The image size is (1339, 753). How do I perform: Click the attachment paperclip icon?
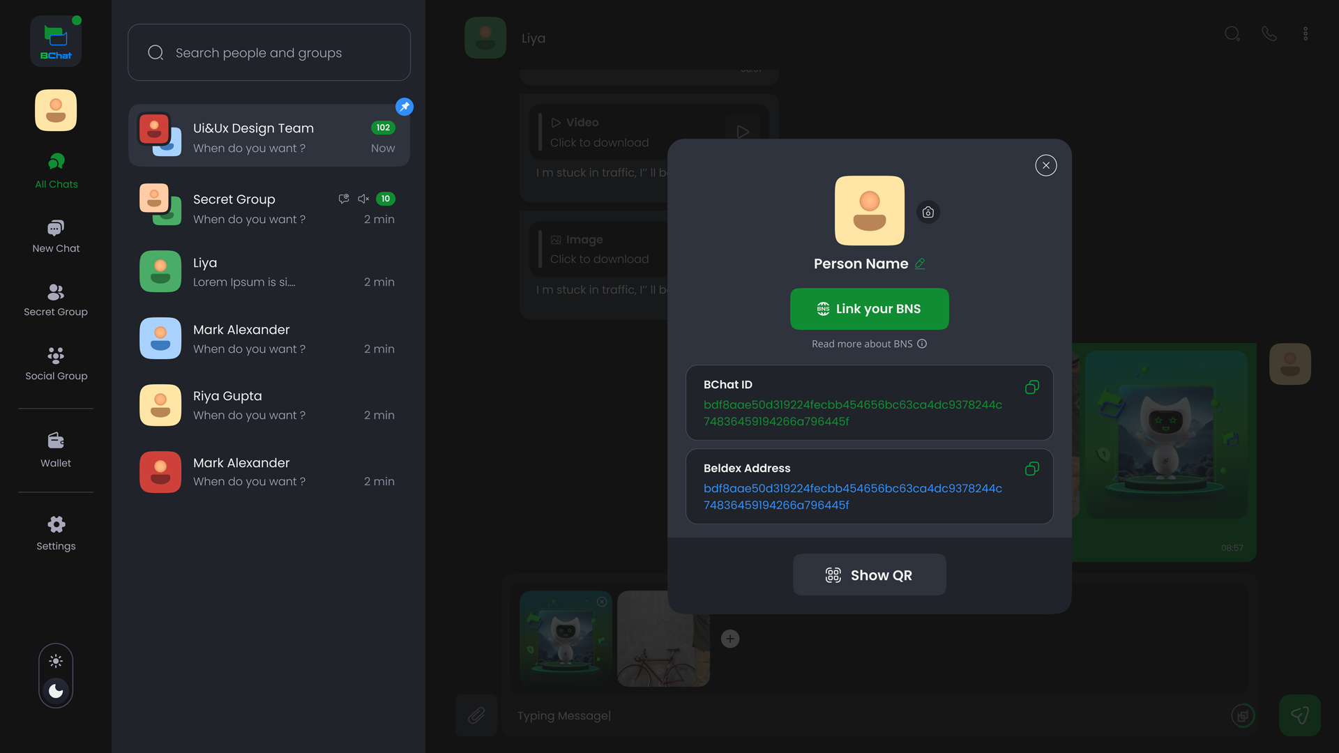tap(476, 715)
